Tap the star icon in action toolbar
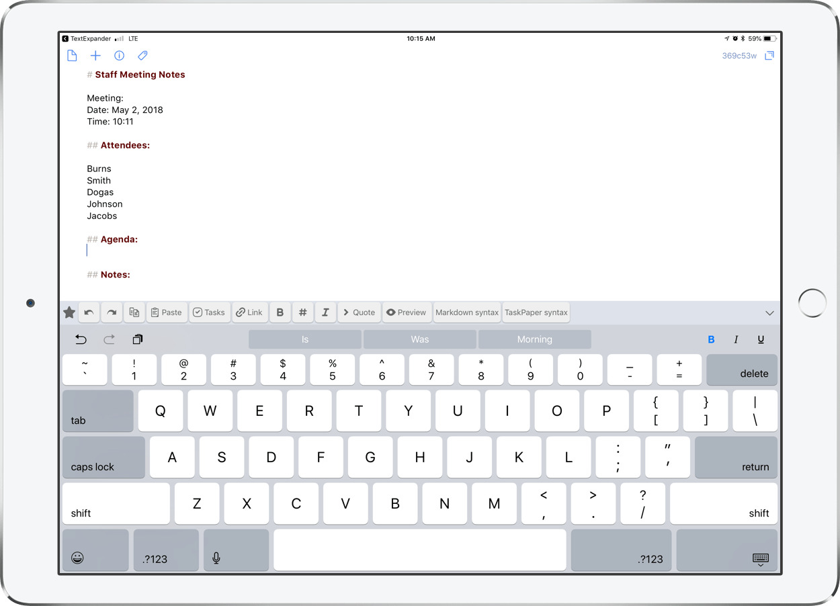 tap(69, 312)
